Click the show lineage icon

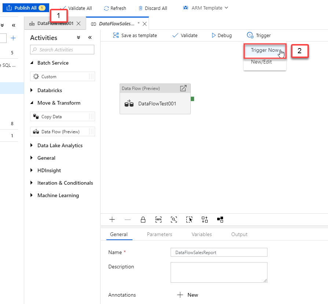[x=220, y=220]
